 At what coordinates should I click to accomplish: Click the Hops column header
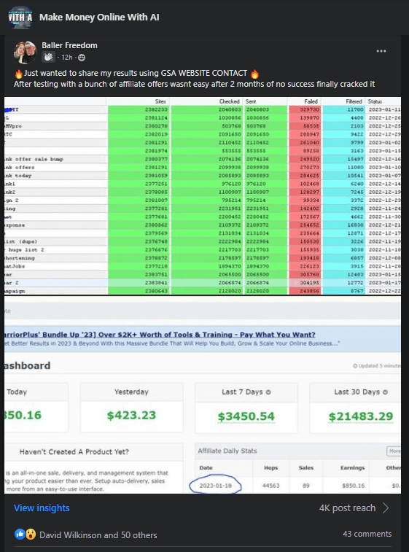(270, 468)
